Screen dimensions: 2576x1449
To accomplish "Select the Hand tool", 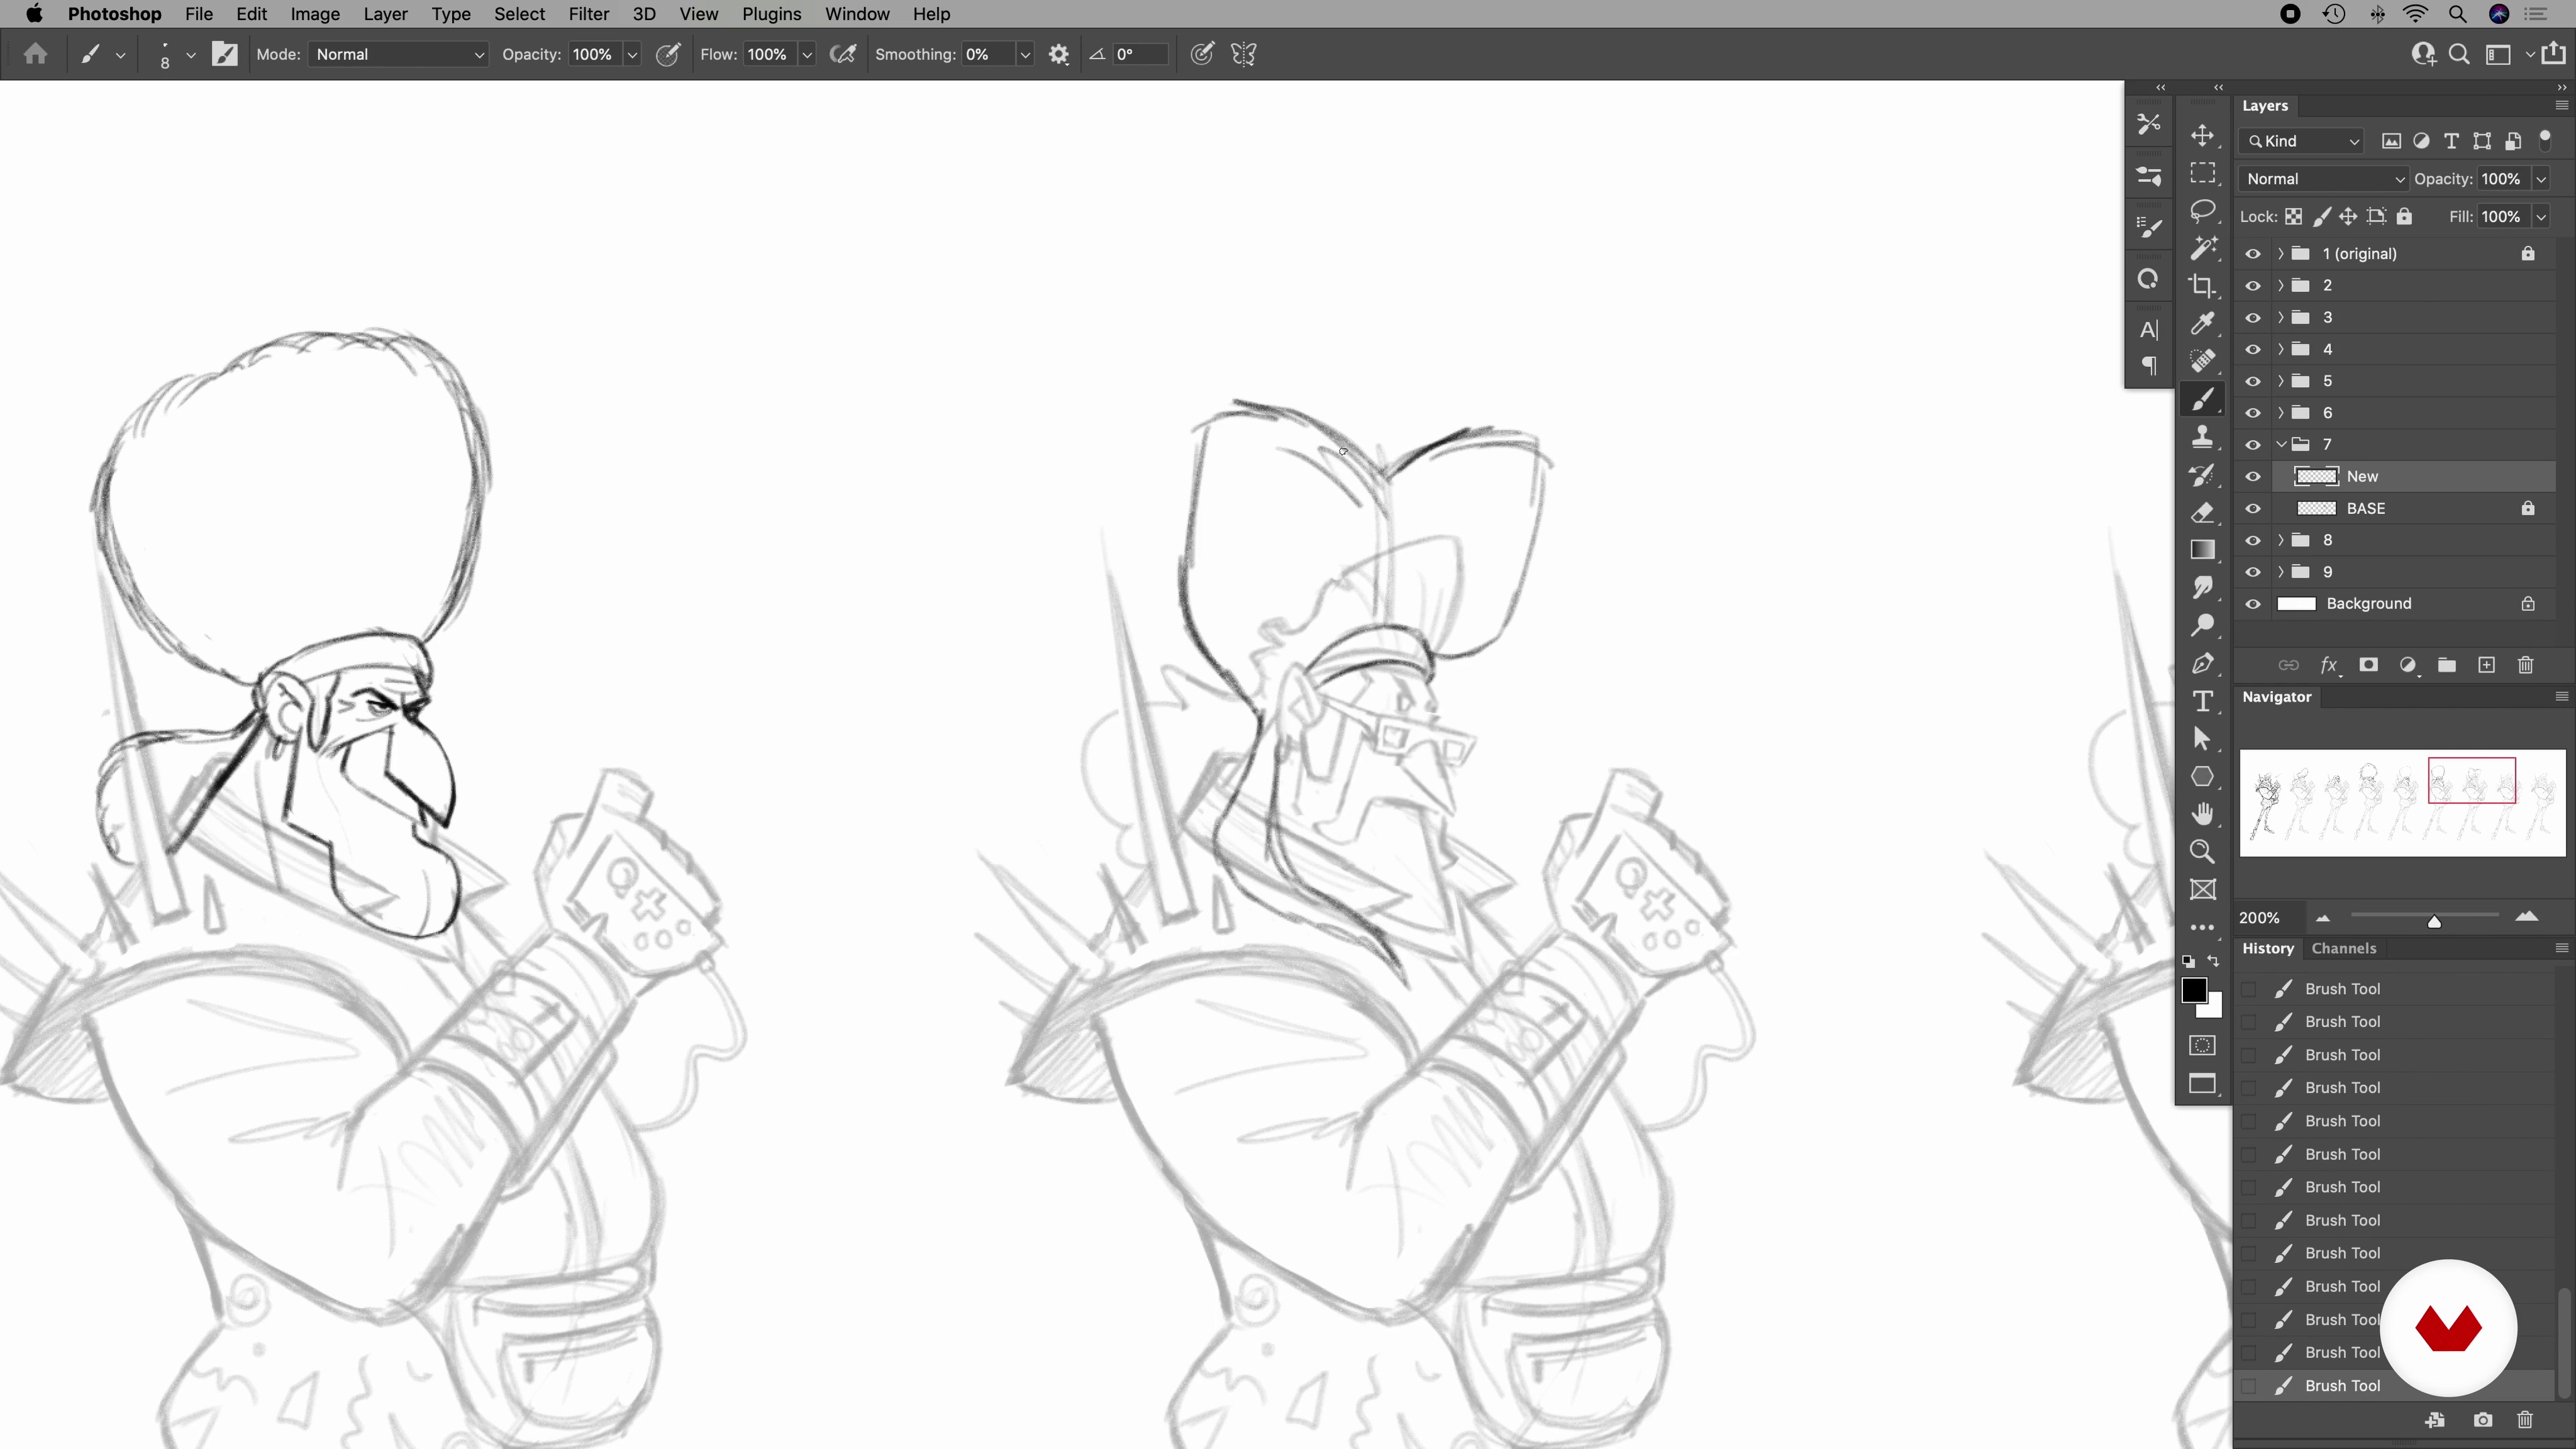I will 2202,814.
